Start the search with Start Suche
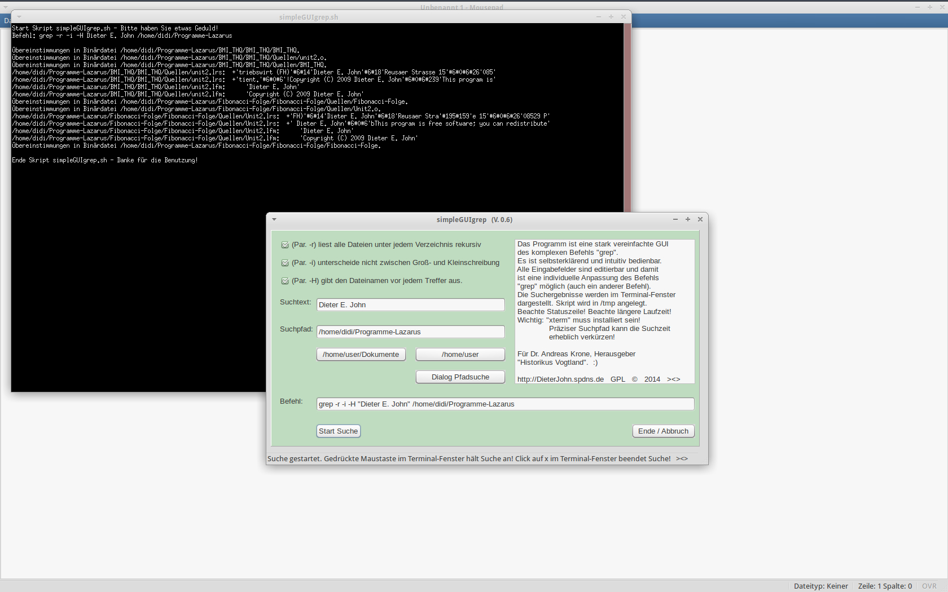948x592 pixels. point(339,431)
